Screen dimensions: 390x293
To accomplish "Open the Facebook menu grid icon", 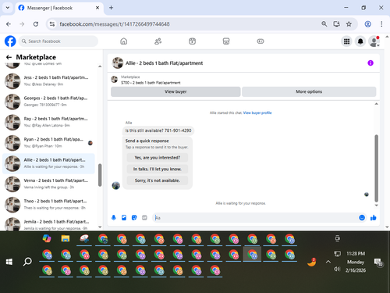I will (346, 41).
